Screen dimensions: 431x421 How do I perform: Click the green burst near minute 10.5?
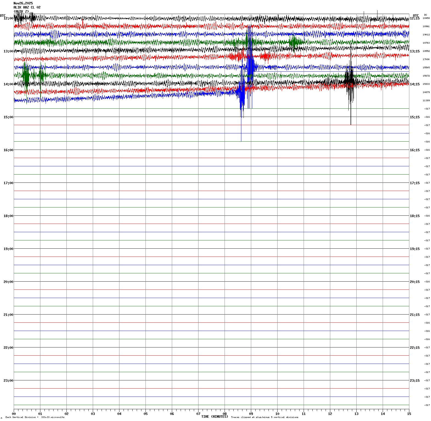293,43
